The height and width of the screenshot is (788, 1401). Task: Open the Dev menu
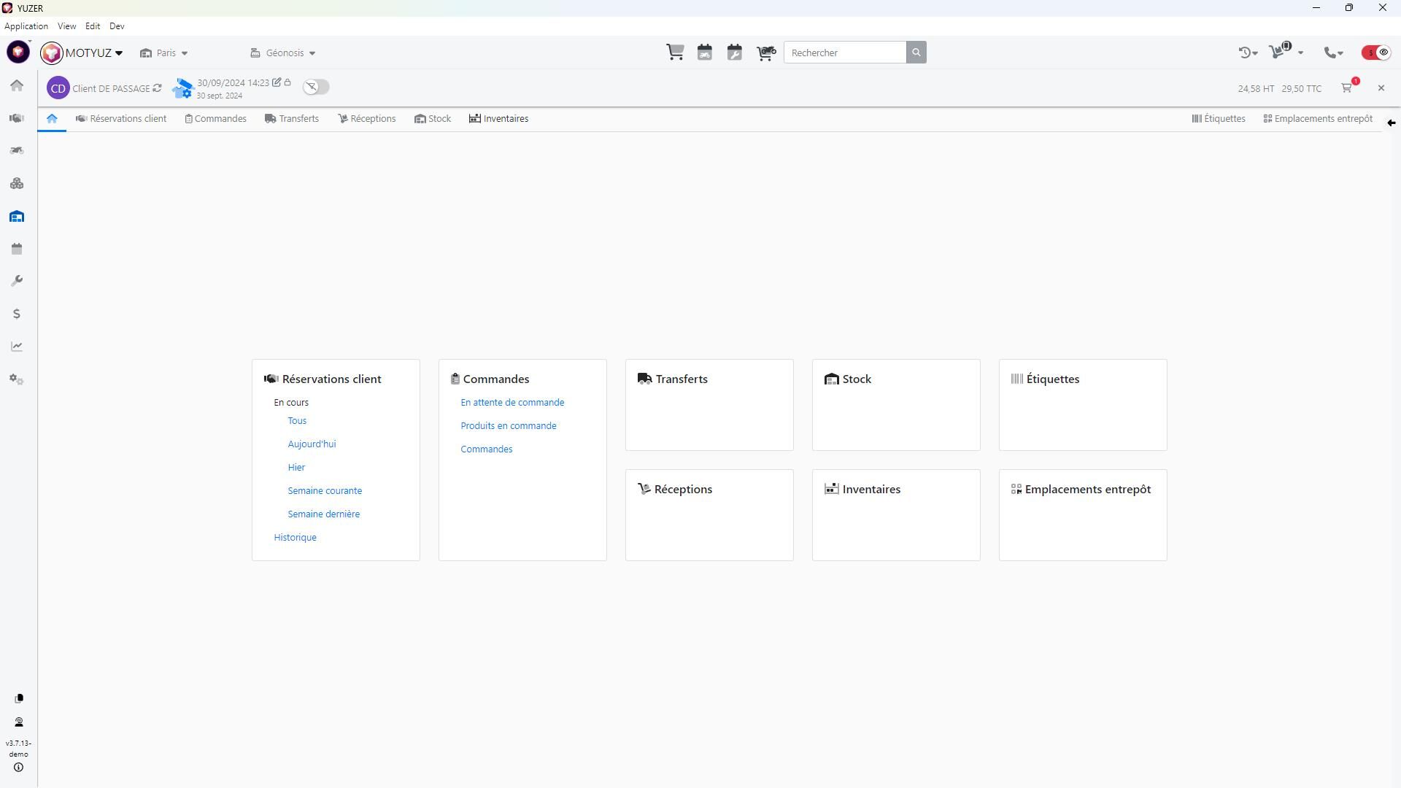pyautogui.click(x=117, y=26)
